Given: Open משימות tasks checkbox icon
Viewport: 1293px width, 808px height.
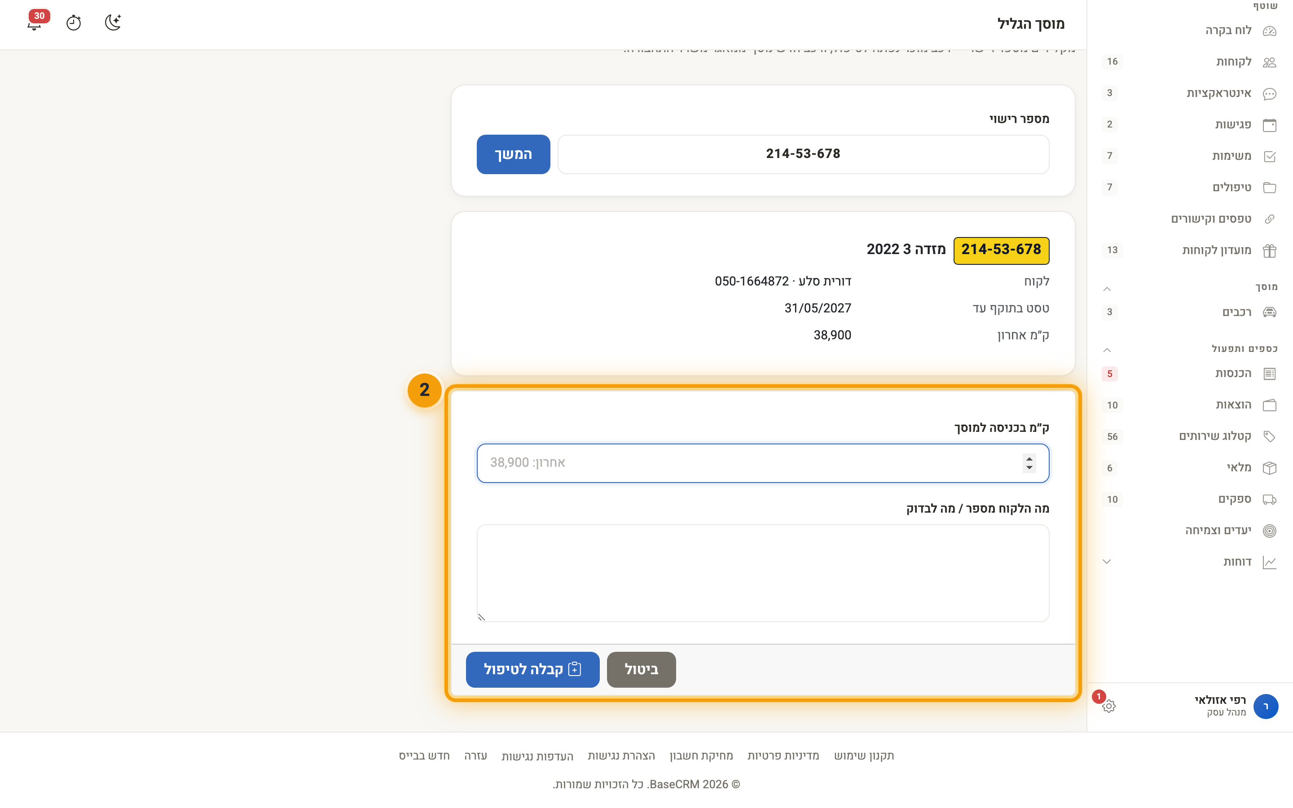Looking at the screenshot, I should 1270,156.
